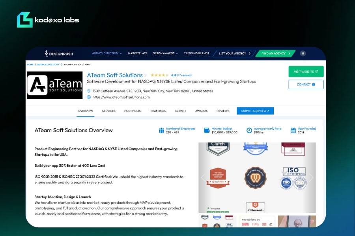Click the Kodexo Labs logo
Image resolution: width=355 pixels, height=236 pixels.
(x=48, y=20)
